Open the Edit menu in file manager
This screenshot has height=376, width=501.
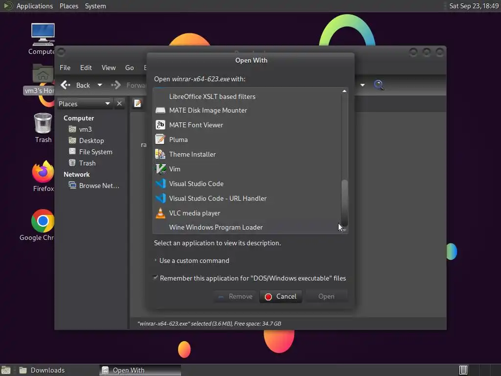tap(86, 68)
